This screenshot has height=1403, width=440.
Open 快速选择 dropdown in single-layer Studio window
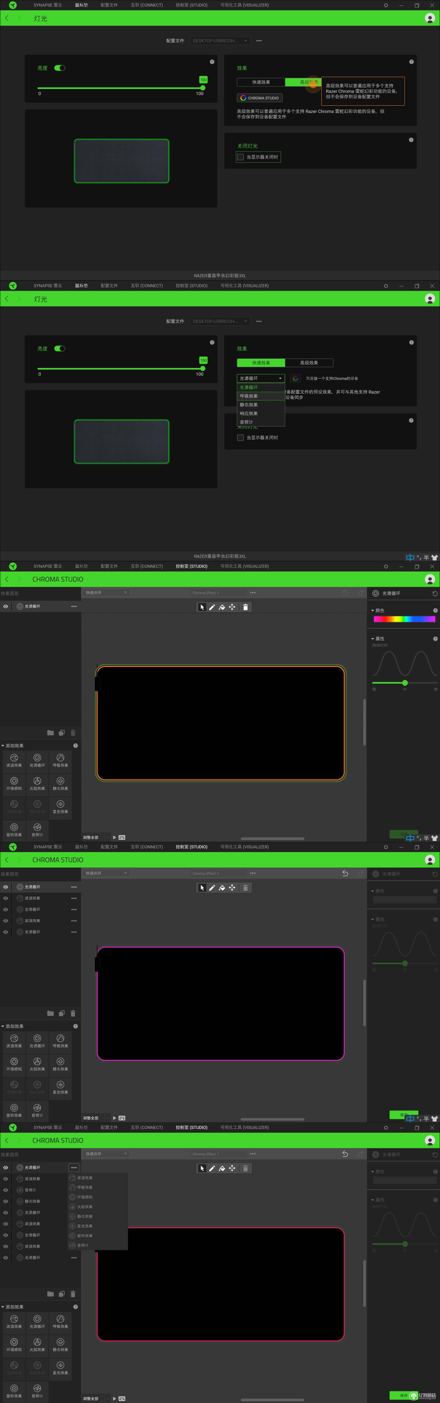106,593
